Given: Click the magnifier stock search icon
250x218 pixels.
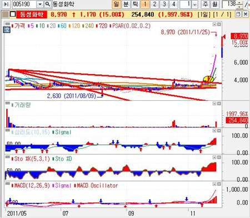Looking at the screenshot, I should pyautogui.click(x=48, y=4).
